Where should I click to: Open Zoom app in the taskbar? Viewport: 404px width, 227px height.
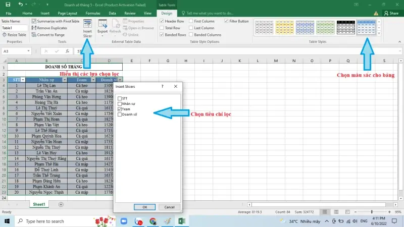pyautogui.click(x=124, y=221)
